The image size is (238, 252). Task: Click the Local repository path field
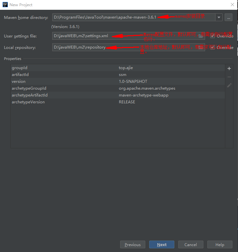point(128,47)
